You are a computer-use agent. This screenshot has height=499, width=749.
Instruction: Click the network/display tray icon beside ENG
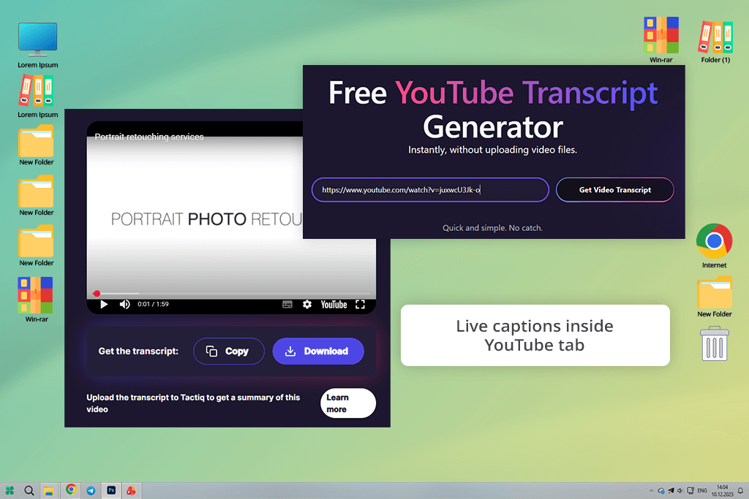pyautogui.click(x=690, y=490)
